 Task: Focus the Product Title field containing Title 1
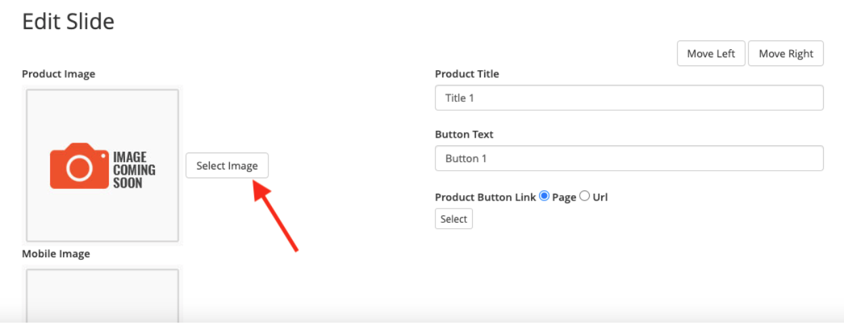pyautogui.click(x=629, y=98)
